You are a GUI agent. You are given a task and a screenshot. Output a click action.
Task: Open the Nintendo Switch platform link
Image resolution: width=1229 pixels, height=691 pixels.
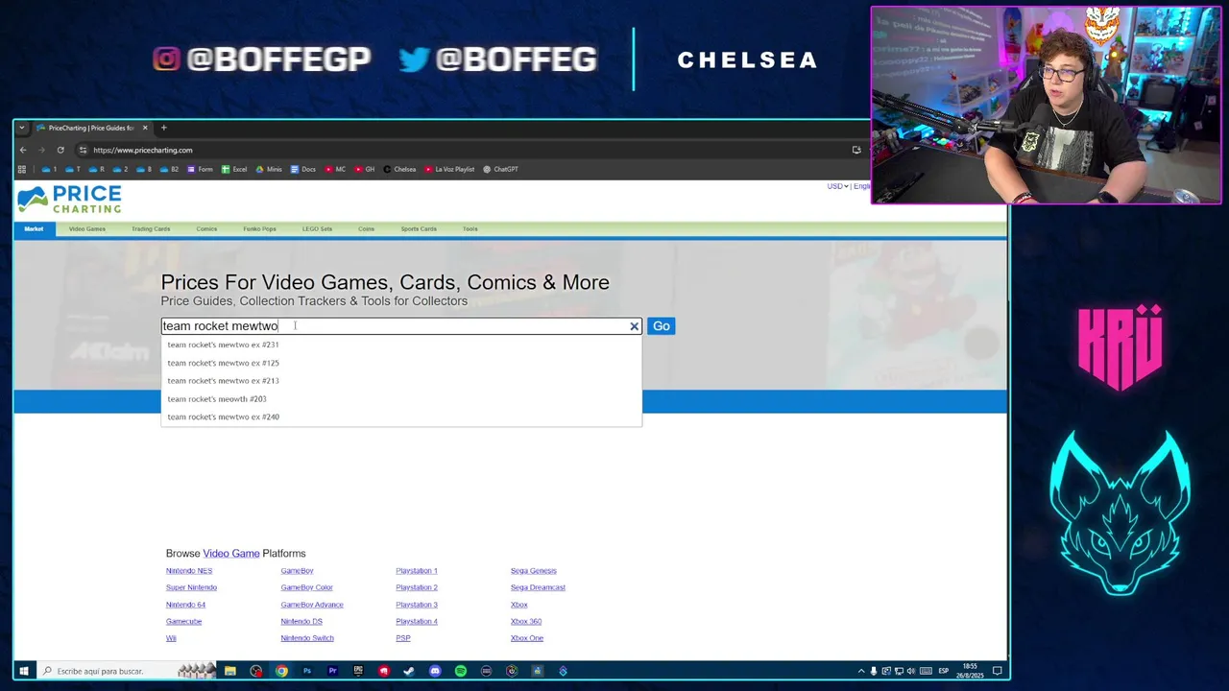(x=307, y=638)
